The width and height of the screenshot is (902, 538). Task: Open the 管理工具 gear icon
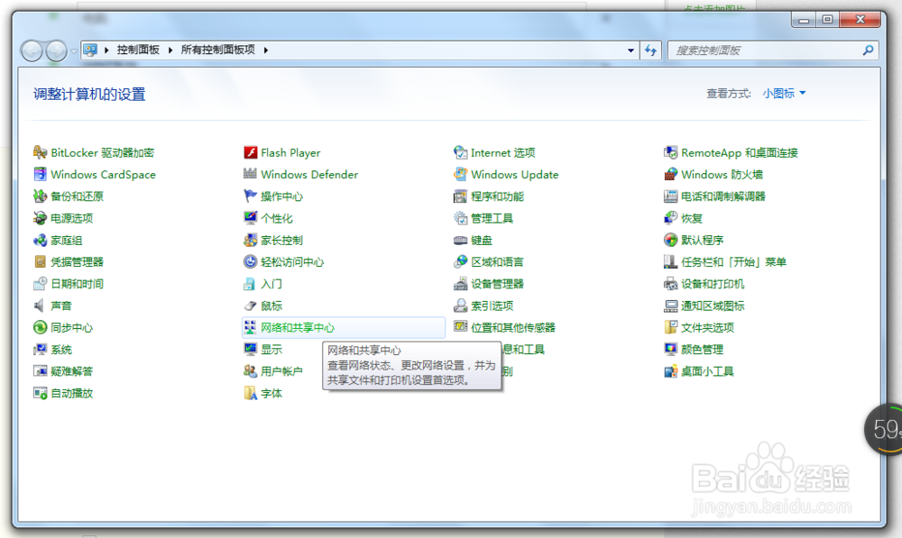click(x=460, y=218)
